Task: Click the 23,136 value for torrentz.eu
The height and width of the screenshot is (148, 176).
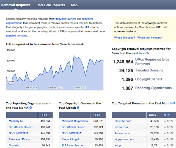Action: click(155, 127)
